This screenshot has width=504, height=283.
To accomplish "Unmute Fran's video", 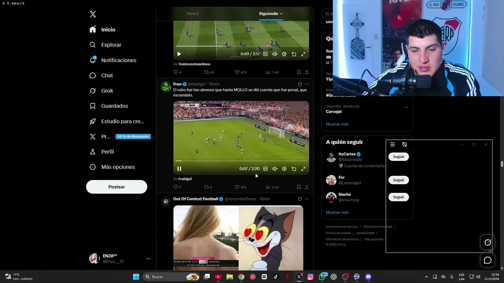I will (275, 169).
